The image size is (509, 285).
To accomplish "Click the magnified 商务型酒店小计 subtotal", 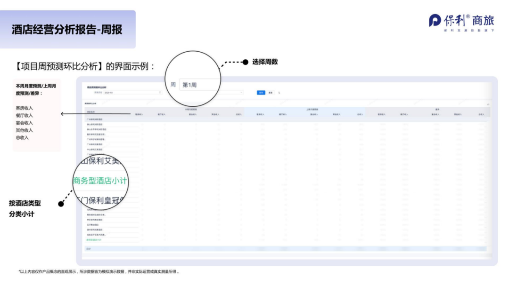I will [99, 181].
